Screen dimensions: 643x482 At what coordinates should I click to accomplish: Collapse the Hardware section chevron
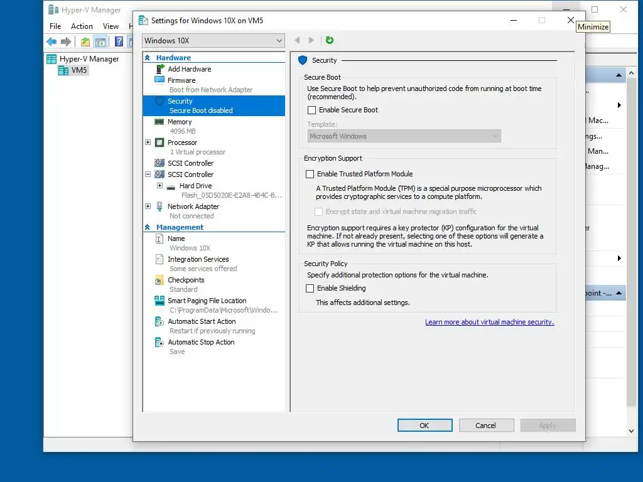pyautogui.click(x=148, y=58)
